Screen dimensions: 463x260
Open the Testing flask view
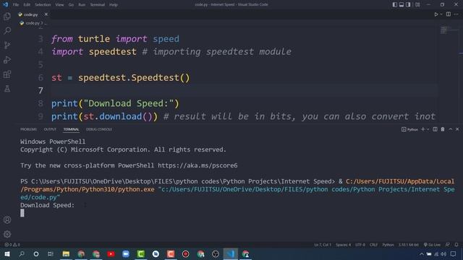(x=7, y=88)
